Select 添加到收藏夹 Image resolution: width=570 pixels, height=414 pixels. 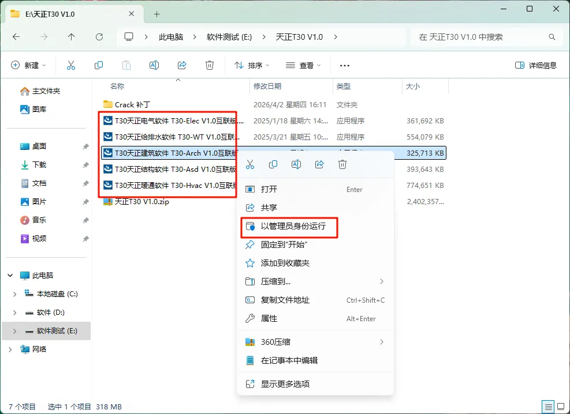click(315, 263)
